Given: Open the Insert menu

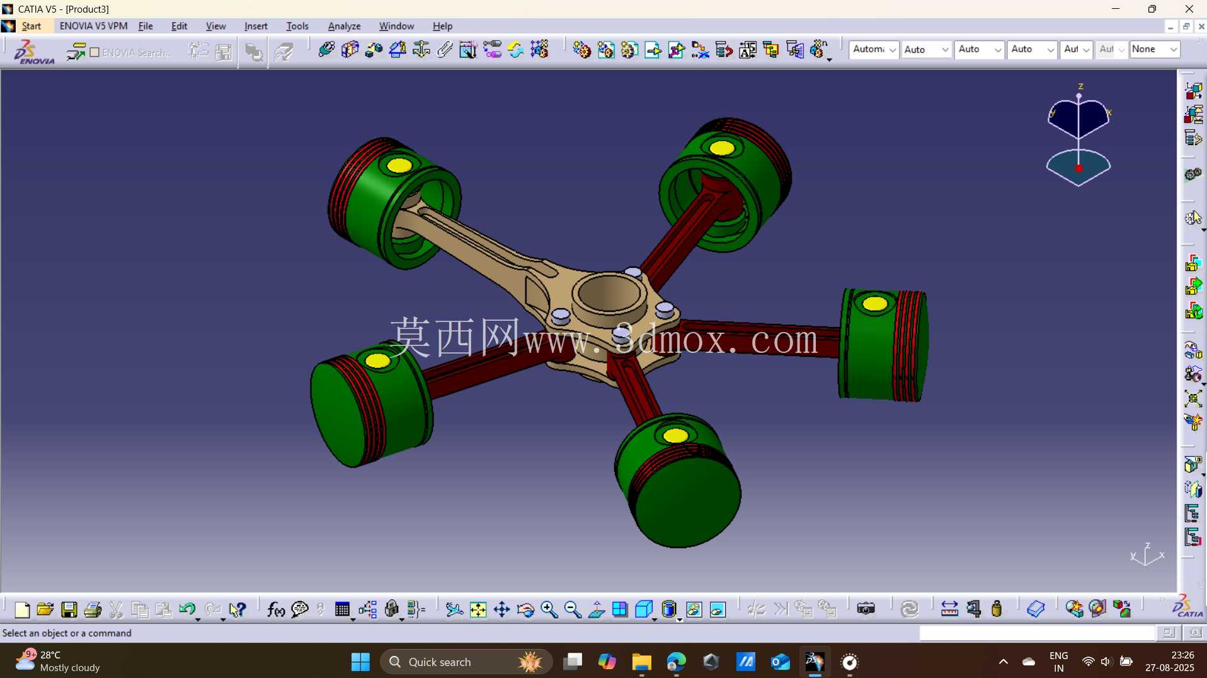Looking at the screenshot, I should coord(256,26).
